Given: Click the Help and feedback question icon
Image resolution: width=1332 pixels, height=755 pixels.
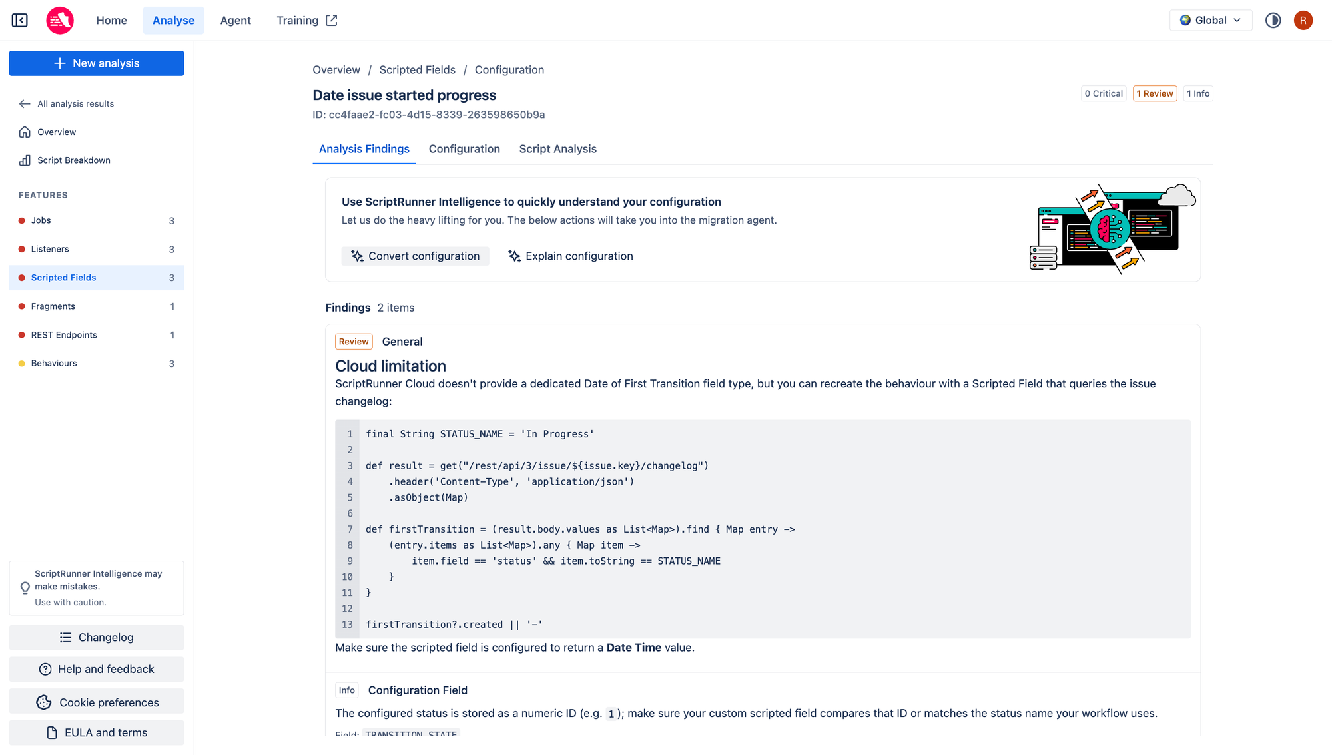Looking at the screenshot, I should (x=45, y=670).
